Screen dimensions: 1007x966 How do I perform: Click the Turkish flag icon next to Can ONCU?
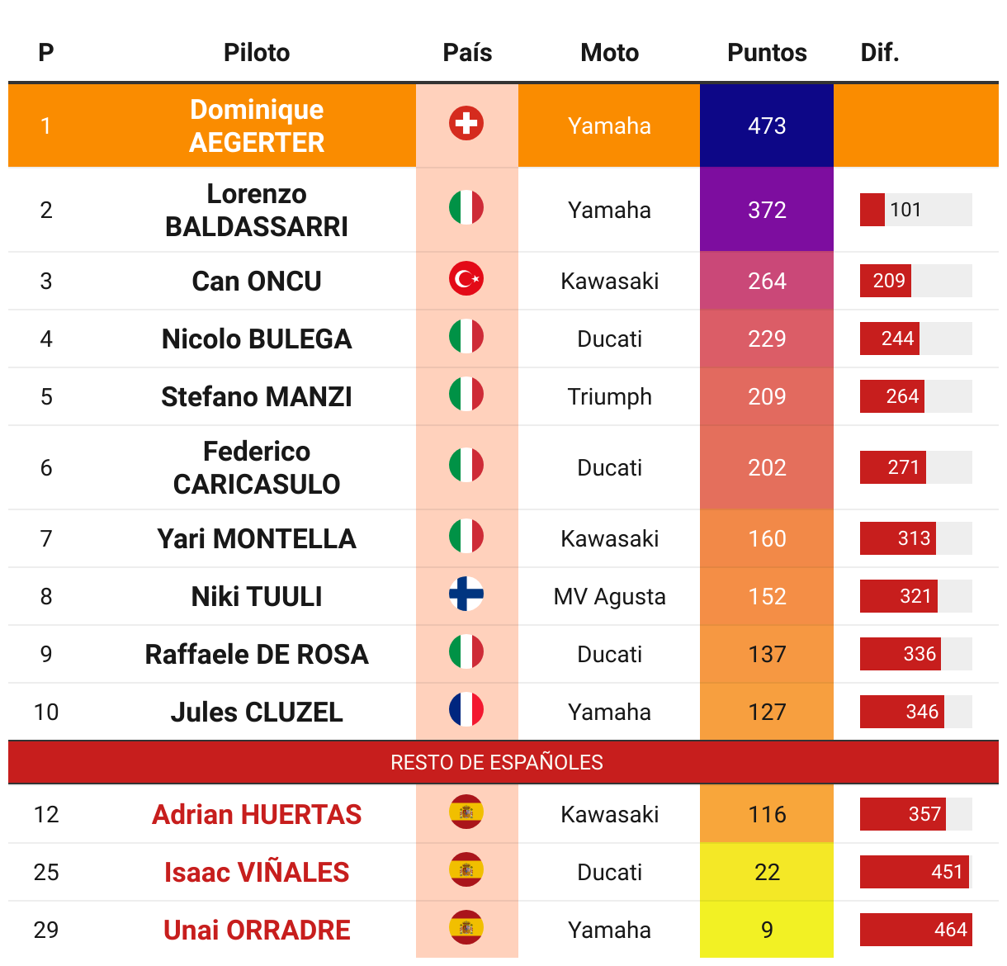[466, 279]
